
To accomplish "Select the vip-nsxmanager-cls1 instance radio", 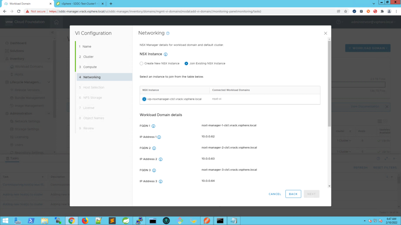I will point(144,99).
